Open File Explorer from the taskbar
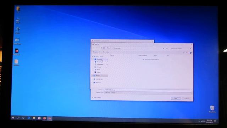 point(34,118)
